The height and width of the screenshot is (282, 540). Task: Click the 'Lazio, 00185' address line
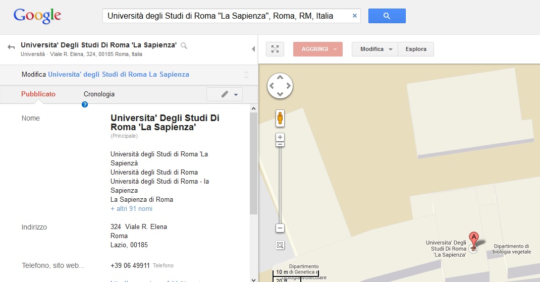[129, 245]
